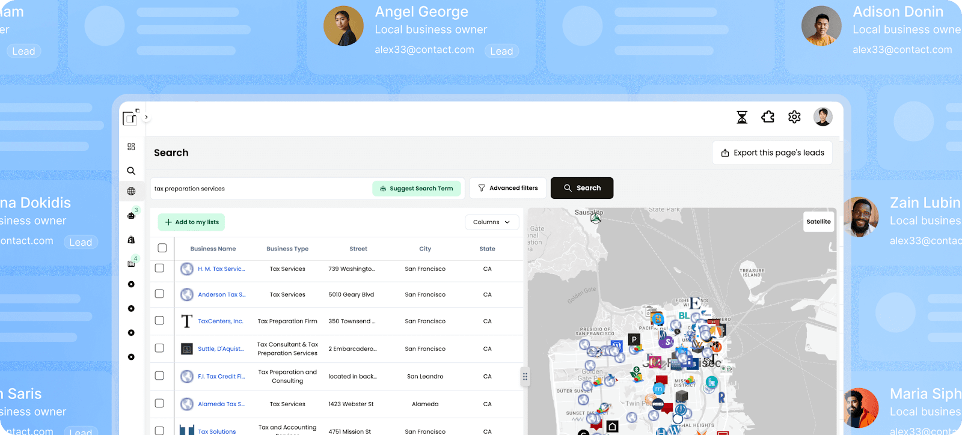The width and height of the screenshot is (962, 435).
Task: Open the user profile avatar menu
Action: pyautogui.click(x=823, y=117)
